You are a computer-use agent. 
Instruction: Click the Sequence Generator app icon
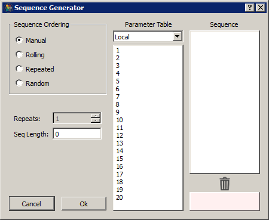tap(8, 8)
